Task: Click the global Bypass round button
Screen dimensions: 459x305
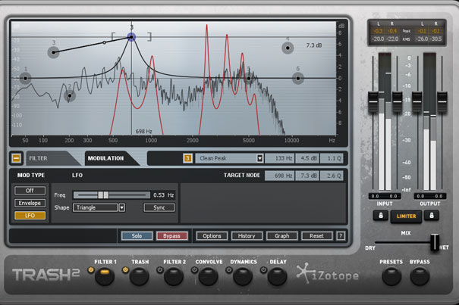Action: 420,276
